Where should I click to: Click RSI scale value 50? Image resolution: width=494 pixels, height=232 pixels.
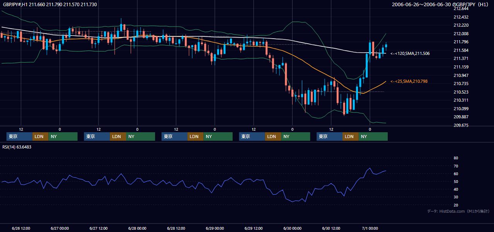(x=456, y=181)
